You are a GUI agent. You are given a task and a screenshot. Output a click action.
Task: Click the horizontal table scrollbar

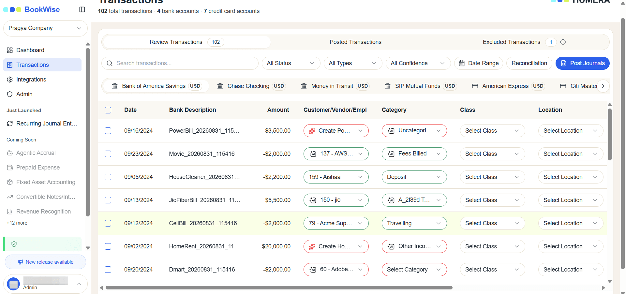click(x=279, y=288)
